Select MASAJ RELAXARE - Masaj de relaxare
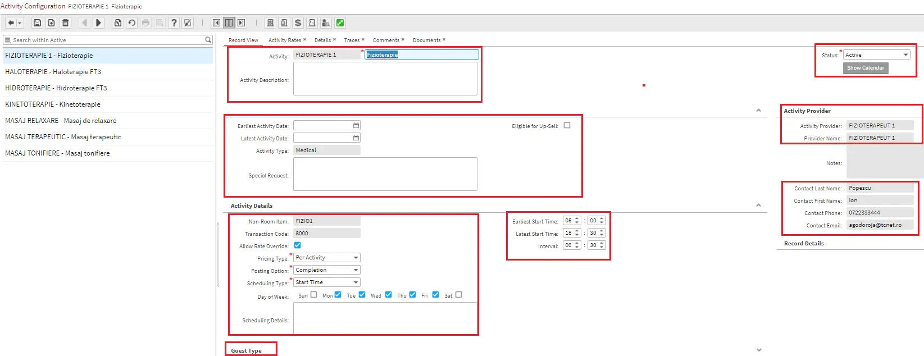924x356 pixels. coord(108,121)
